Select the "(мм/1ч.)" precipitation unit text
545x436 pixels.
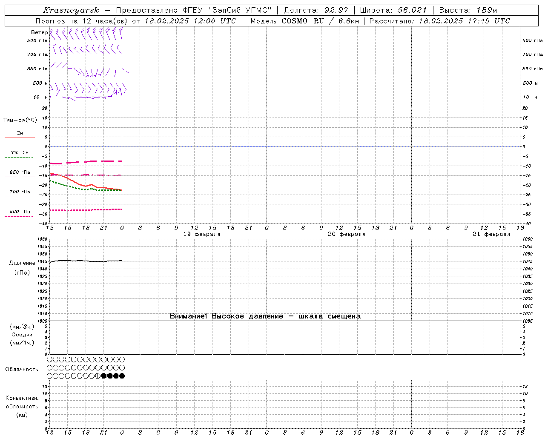tap(22, 343)
